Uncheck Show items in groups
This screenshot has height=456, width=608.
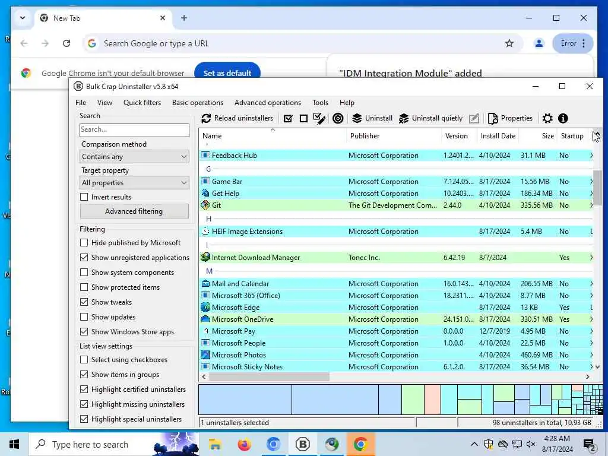pyautogui.click(x=84, y=375)
